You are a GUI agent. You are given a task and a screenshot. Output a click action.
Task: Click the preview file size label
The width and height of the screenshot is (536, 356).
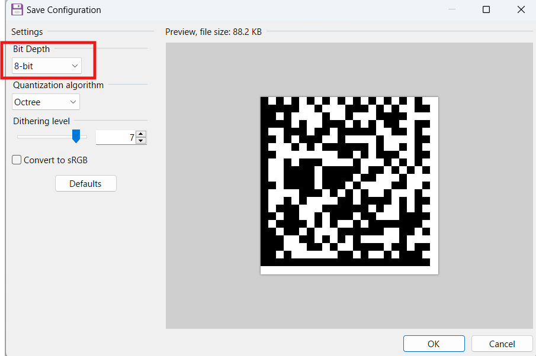coord(213,32)
